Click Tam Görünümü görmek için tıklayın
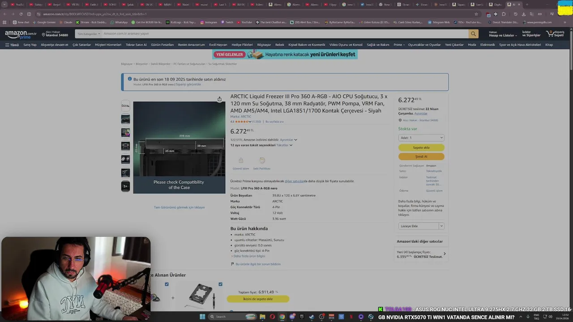This screenshot has width=573, height=322. 179,208
